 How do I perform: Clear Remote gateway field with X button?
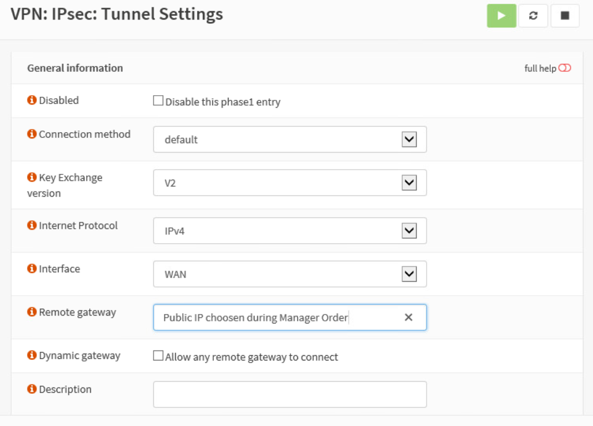[x=408, y=317]
